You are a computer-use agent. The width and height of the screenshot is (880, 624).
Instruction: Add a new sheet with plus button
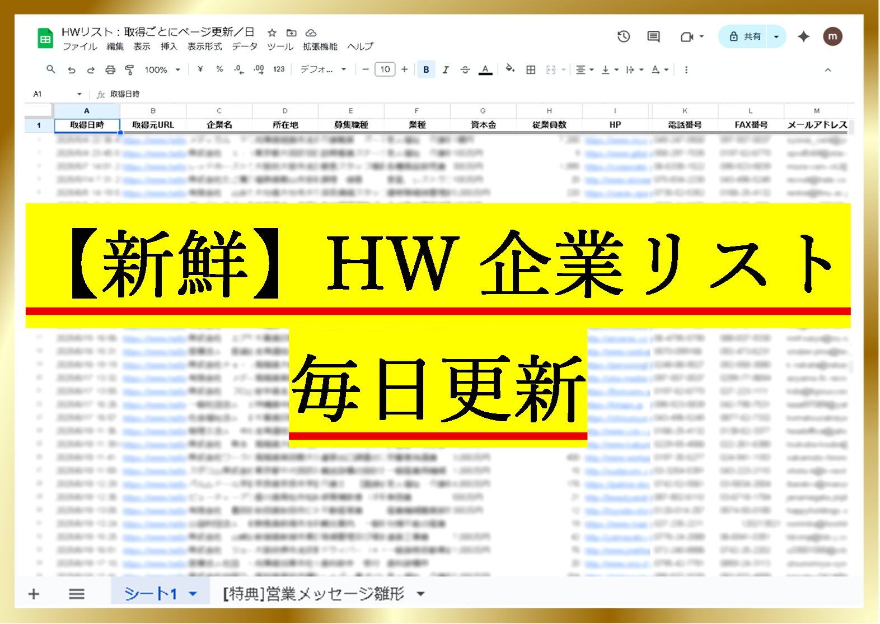click(34, 594)
